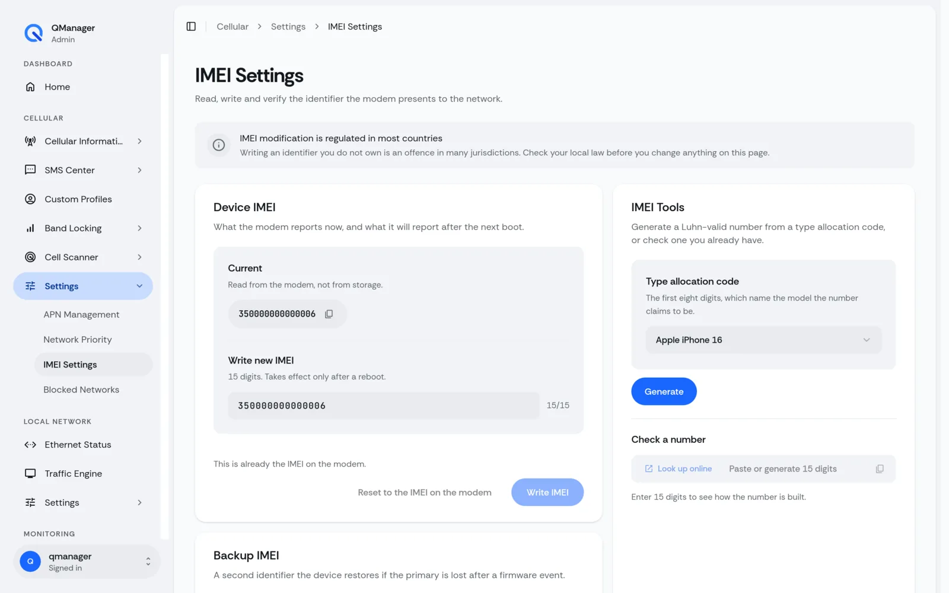Click the sidebar scrollbar

(x=164, y=296)
